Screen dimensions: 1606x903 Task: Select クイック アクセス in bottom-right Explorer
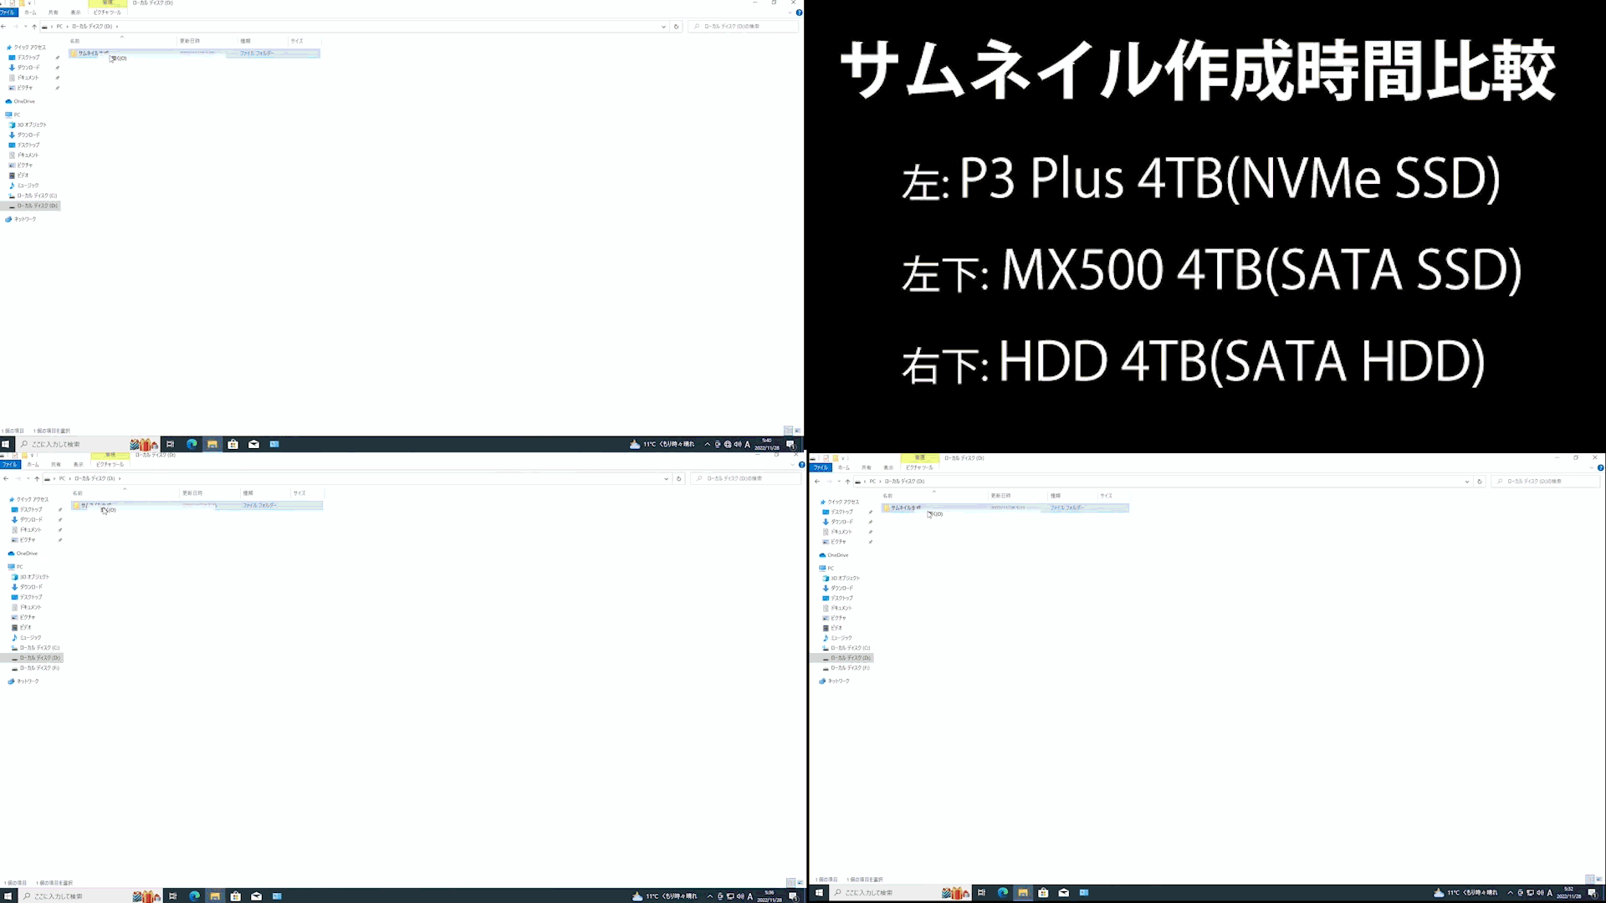[840, 502]
